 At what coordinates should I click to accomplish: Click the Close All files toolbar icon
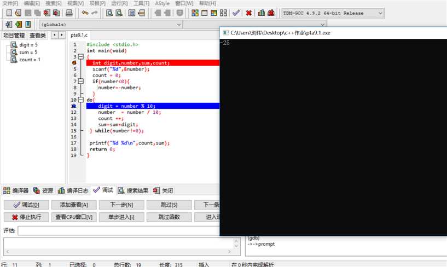pos(56,13)
